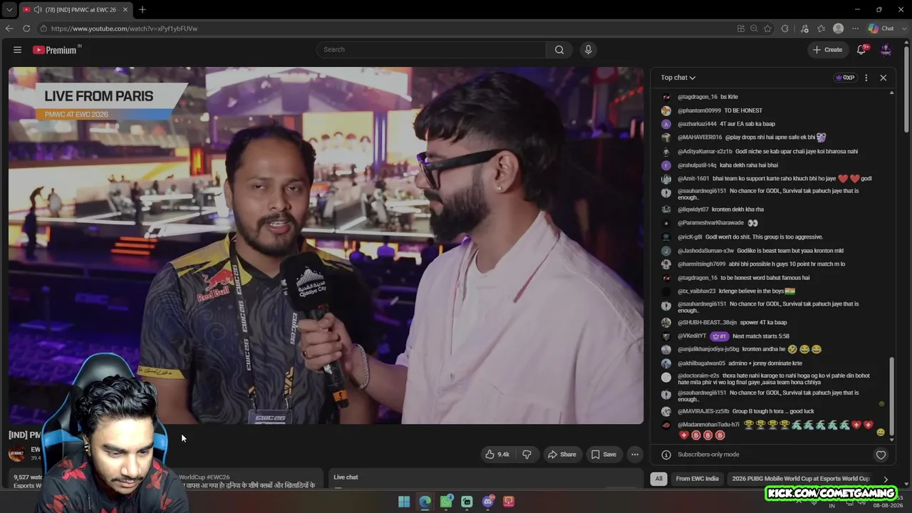Screen dimensions: 912x513
Task: Click the Live chat section heading
Action: tap(346, 477)
